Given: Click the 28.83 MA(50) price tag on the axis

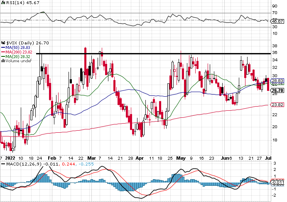Looking at the screenshot, I should coord(277,80).
